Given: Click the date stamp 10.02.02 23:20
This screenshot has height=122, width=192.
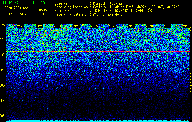Looking at the screenshot, I should click(x=16, y=14).
